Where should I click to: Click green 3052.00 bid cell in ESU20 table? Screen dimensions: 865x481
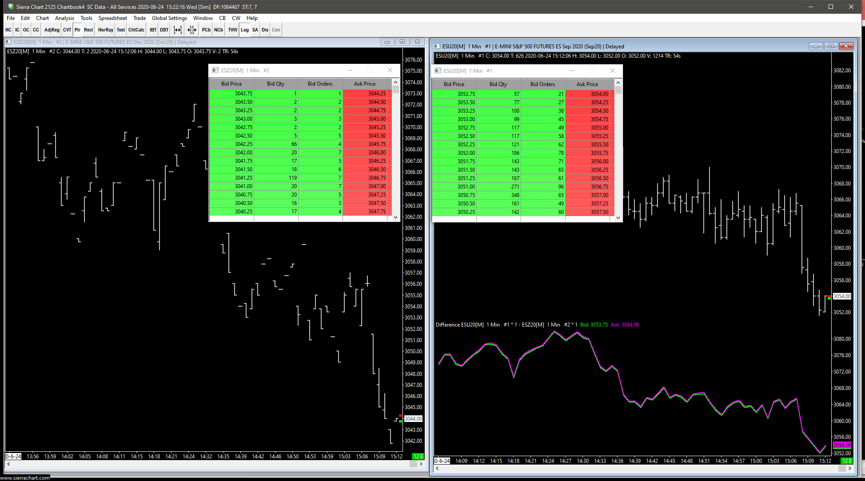tap(454, 153)
